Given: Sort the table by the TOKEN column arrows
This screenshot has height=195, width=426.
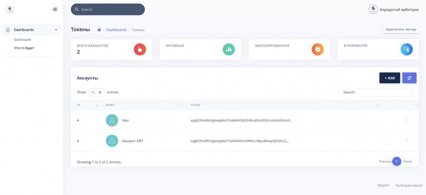Looking at the screenshot, I should pyautogui.click(x=377, y=105).
